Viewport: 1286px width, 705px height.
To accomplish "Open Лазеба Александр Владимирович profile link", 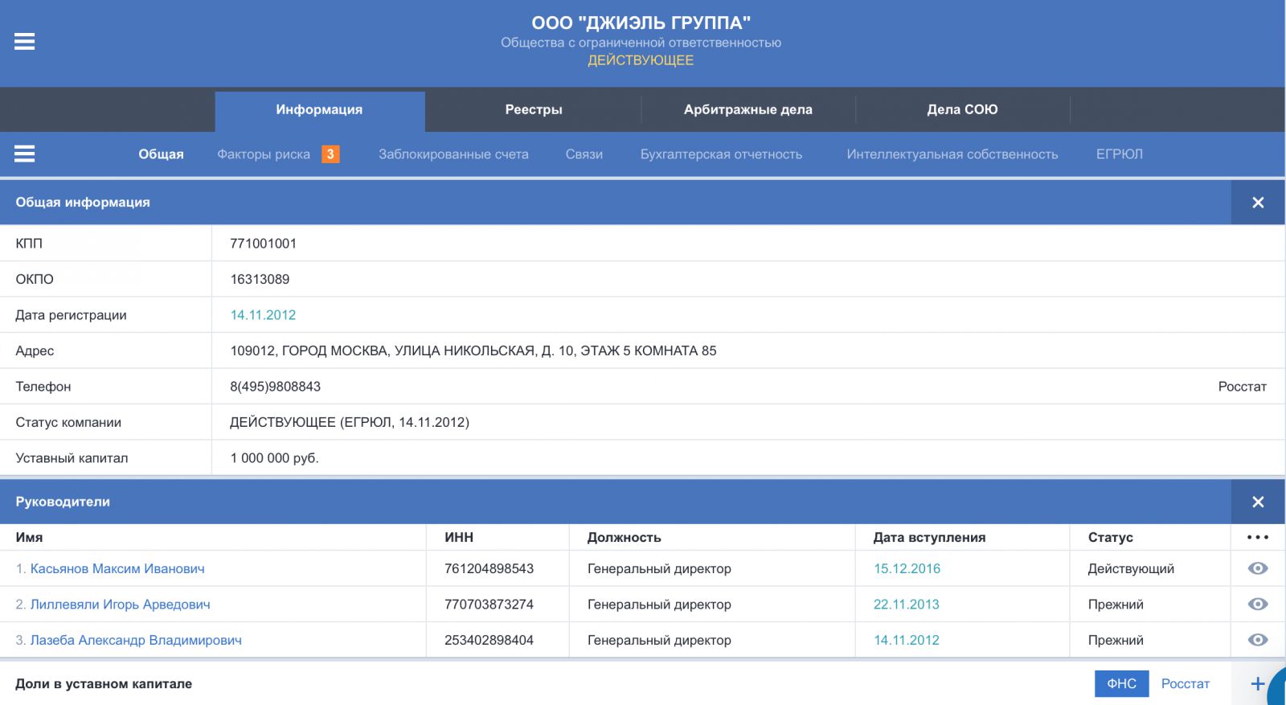I will coord(136,641).
